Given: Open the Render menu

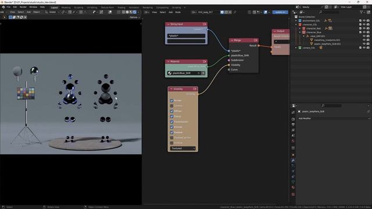Looking at the screenshot, I should 23,7.
